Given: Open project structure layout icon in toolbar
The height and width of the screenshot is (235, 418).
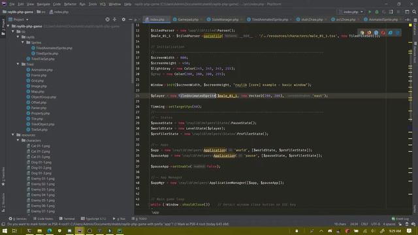Looking at the screenshot, I should pos(407,12).
